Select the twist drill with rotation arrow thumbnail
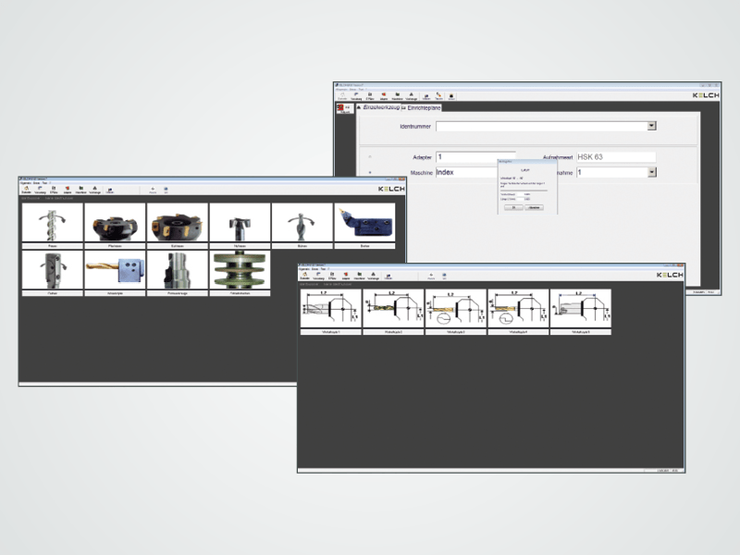 [302, 223]
